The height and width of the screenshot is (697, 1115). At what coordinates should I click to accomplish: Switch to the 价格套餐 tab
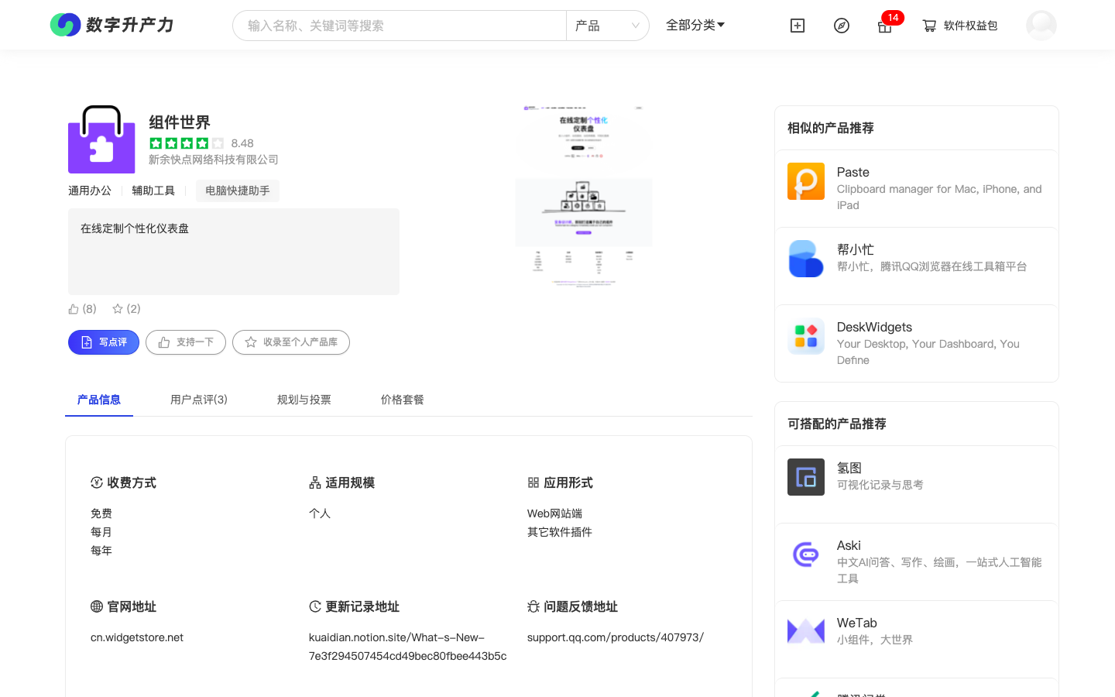[x=403, y=400]
